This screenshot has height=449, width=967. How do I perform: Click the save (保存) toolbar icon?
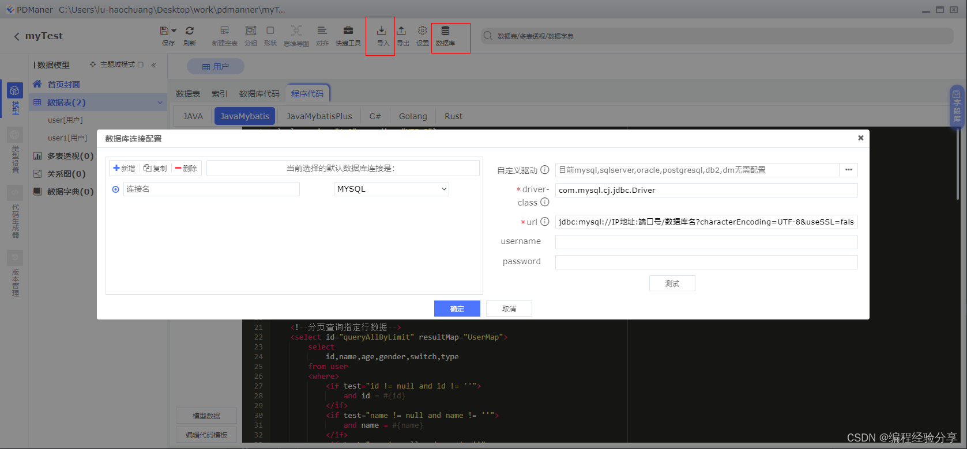[x=165, y=31]
